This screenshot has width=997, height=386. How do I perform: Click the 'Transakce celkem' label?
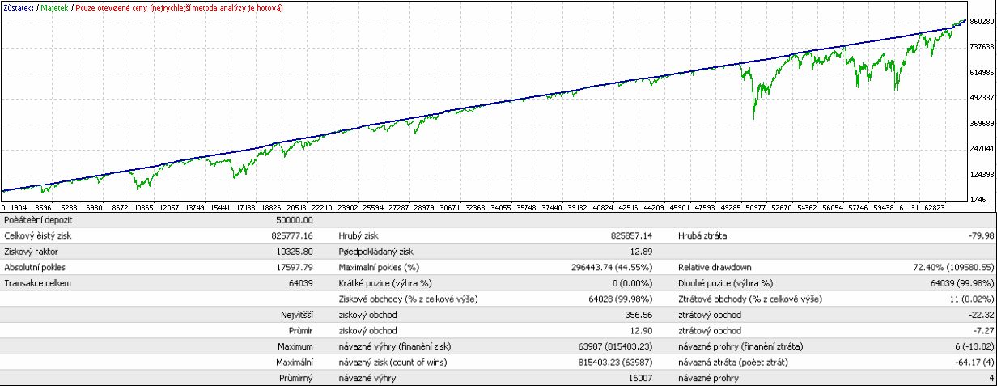[x=37, y=282]
